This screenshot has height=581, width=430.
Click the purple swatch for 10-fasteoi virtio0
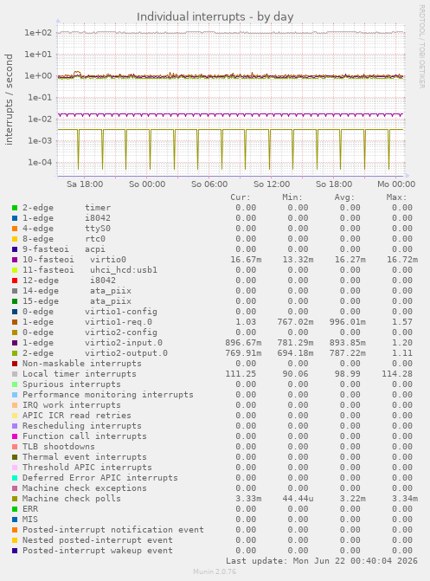[x=15, y=260]
